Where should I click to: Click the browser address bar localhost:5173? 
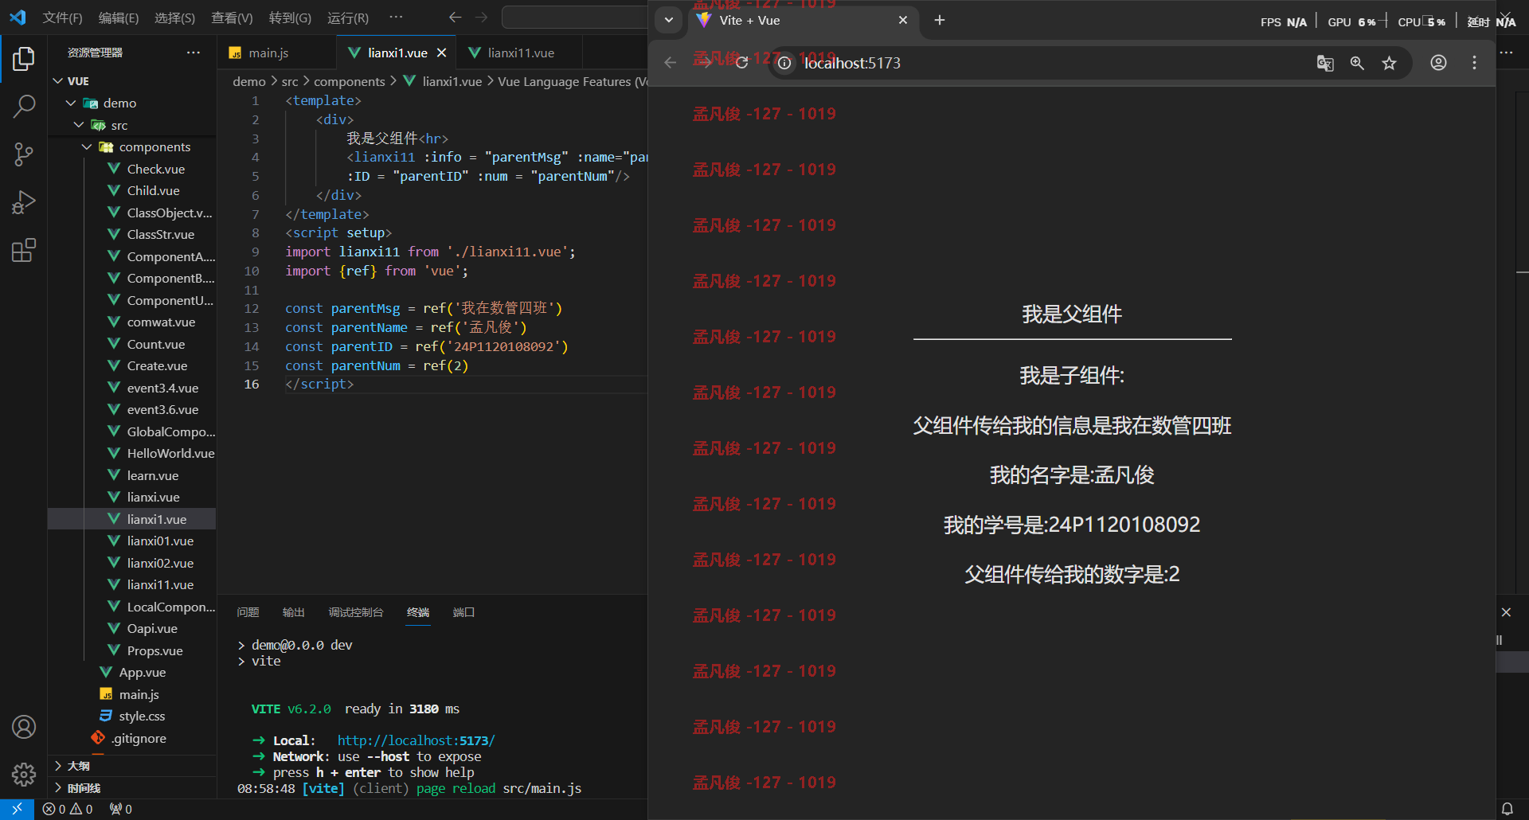852,63
